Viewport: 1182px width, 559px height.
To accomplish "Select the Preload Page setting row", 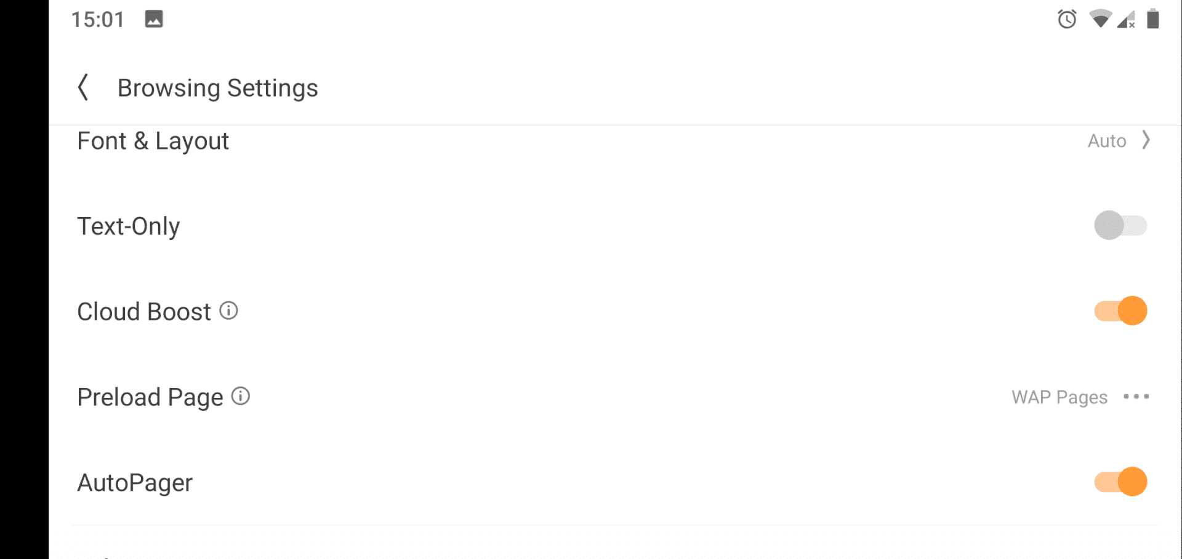I will (x=150, y=397).
